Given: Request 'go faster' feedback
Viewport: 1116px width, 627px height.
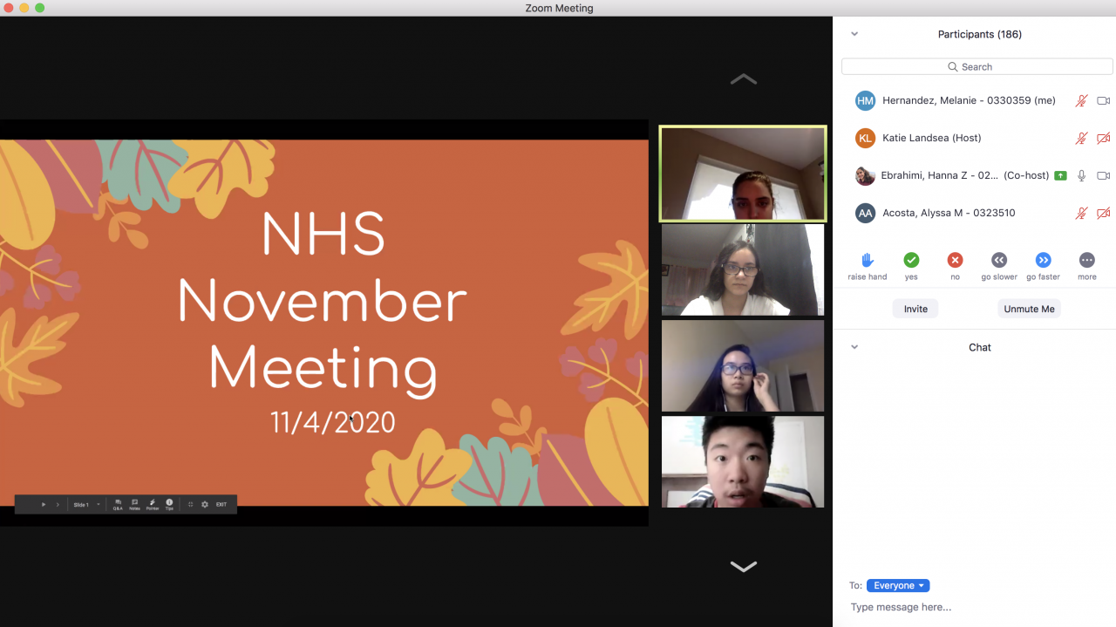Looking at the screenshot, I should (x=1043, y=260).
